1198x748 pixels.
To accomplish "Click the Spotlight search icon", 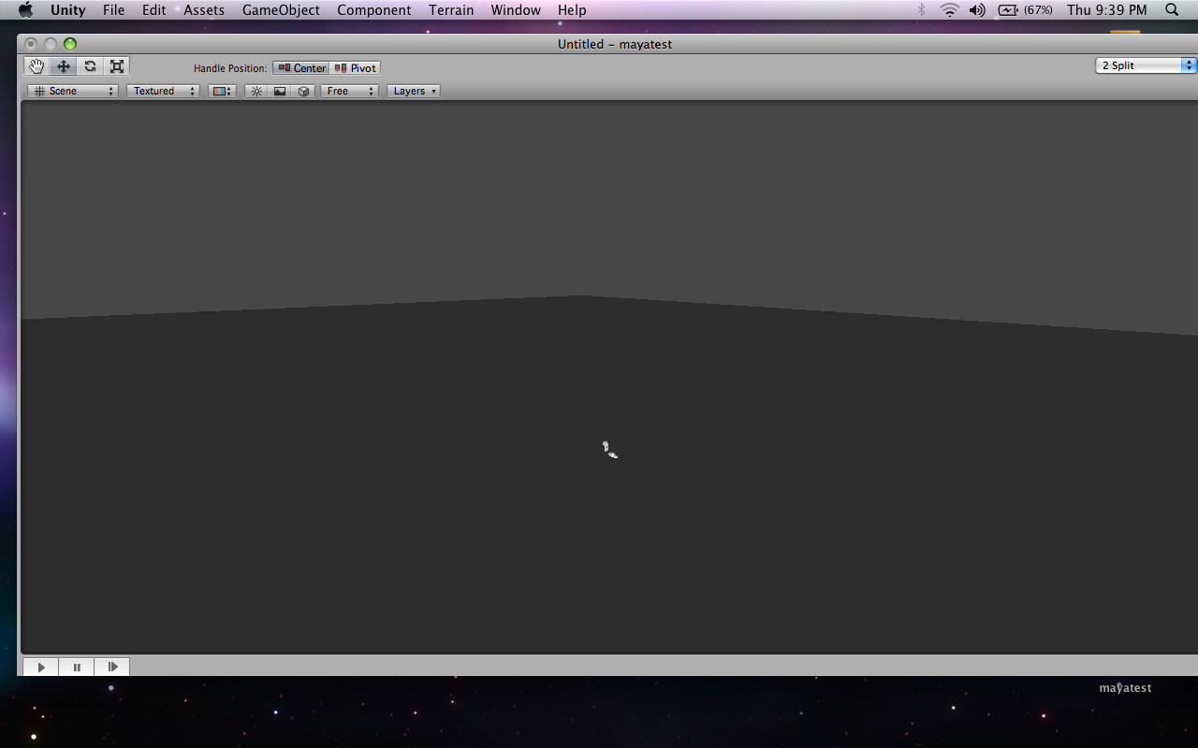I will [x=1171, y=9].
